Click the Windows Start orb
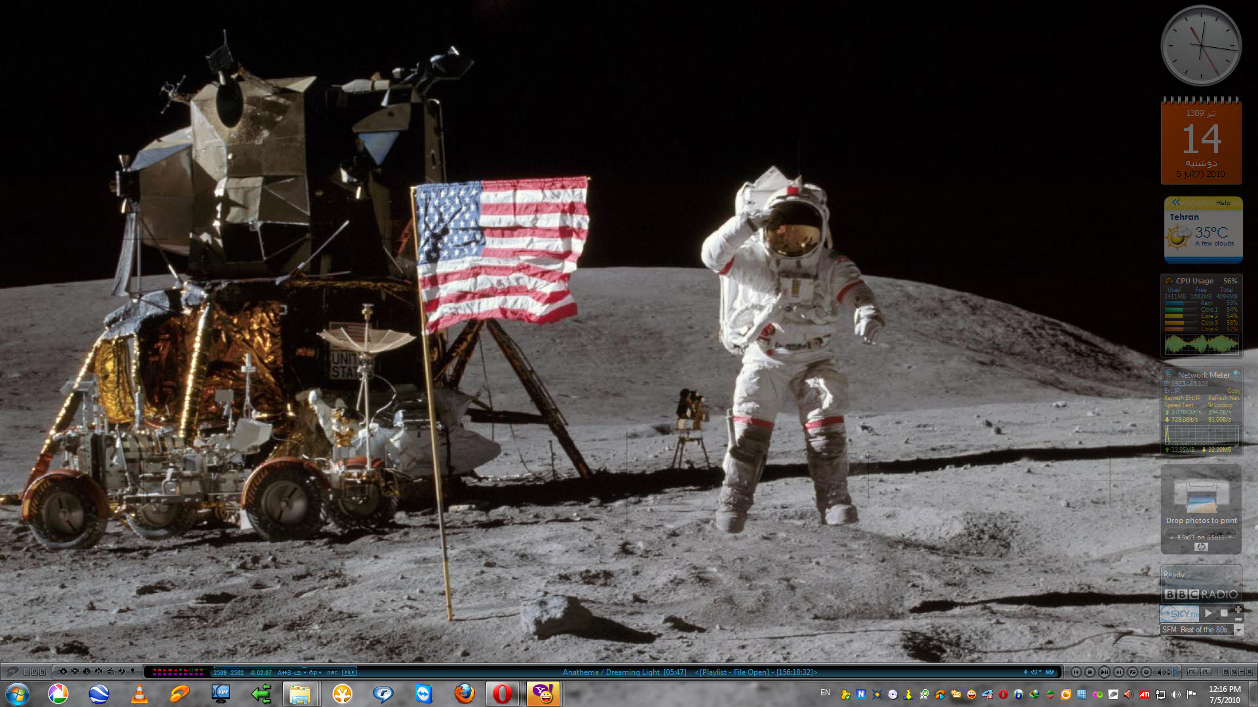The image size is (1258, 707). click(x=18, y=694)
